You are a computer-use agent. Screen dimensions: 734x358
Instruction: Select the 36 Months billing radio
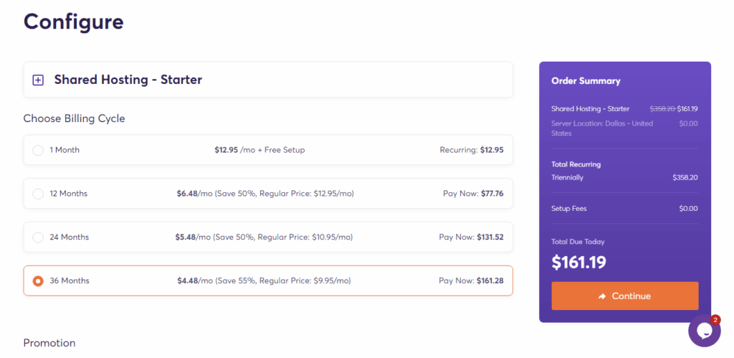click(38, 281)
